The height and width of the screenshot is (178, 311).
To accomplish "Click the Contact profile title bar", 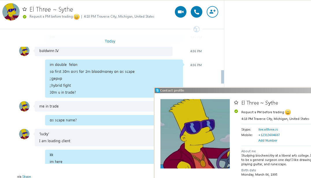I will 233,90.
